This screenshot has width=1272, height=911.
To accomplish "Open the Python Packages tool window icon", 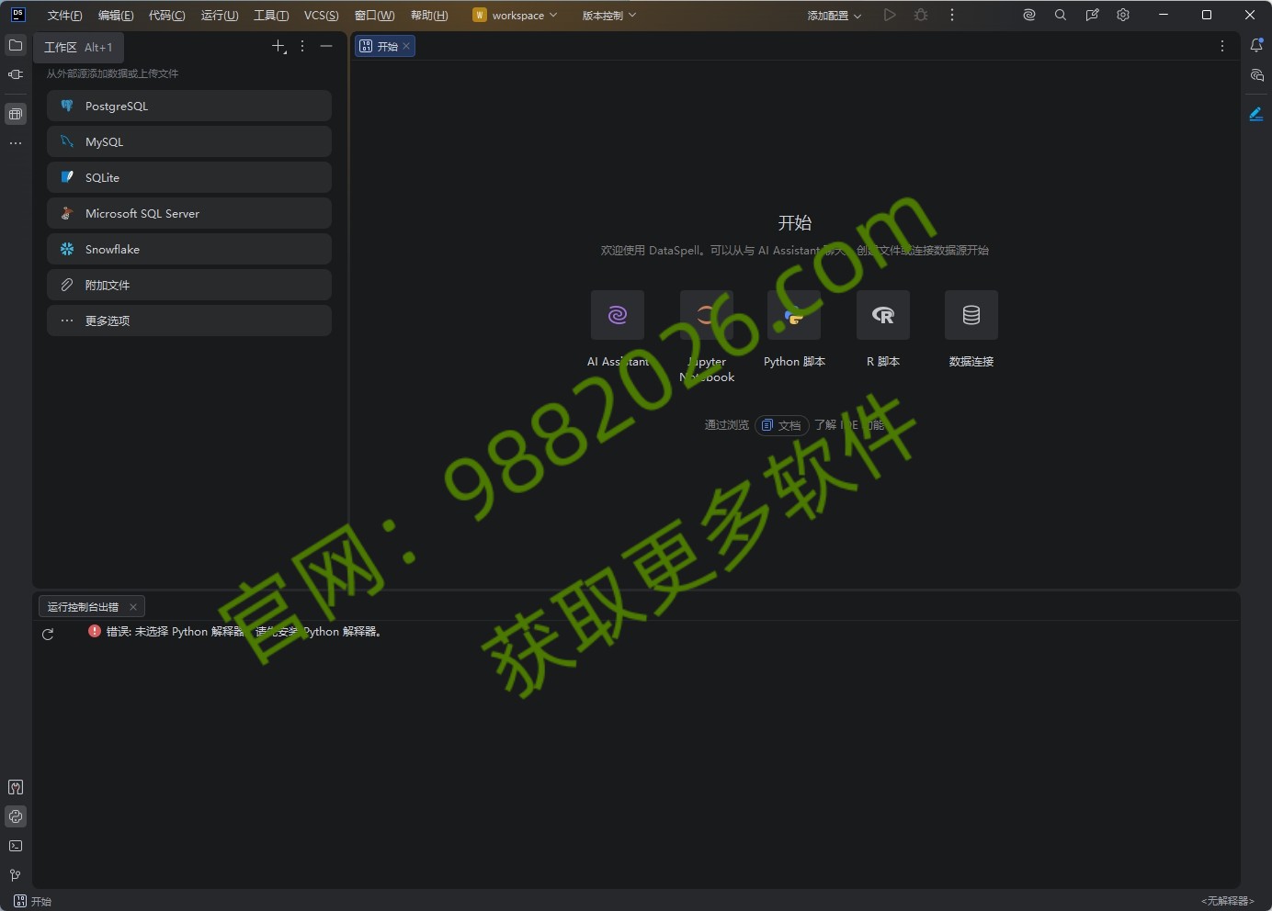I will click(x=16, y=787).
